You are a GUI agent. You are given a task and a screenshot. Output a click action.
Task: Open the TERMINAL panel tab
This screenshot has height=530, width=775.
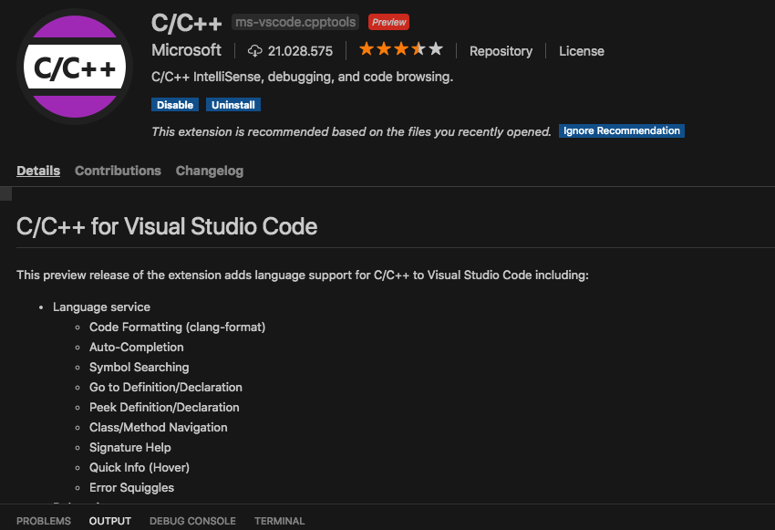(279, 521)
